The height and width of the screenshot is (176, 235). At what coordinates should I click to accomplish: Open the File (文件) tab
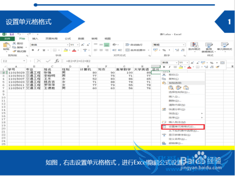(7, 38)
